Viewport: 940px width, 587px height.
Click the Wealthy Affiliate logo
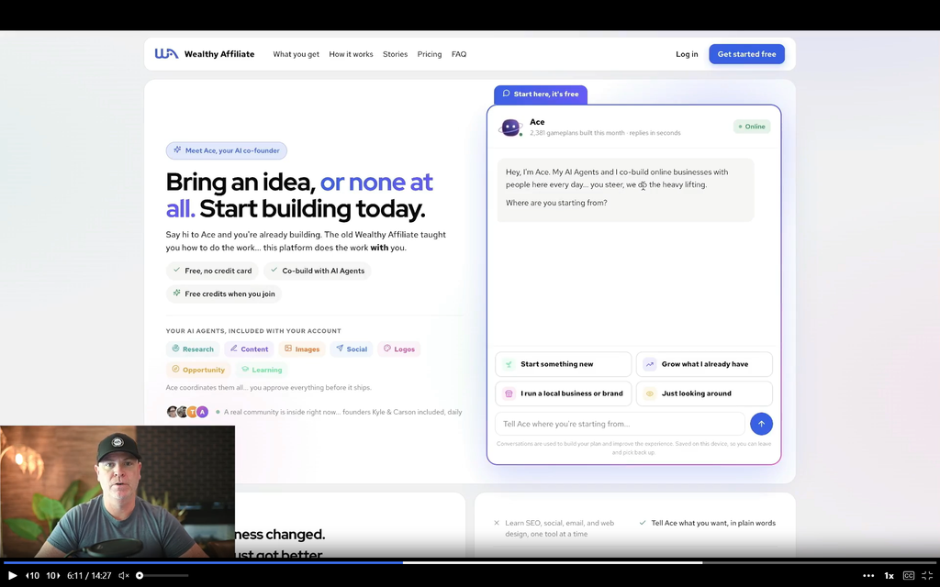coord(205,54)
